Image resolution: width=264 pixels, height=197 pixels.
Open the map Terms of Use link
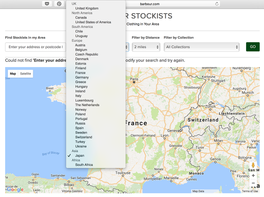tap(250, 191)
